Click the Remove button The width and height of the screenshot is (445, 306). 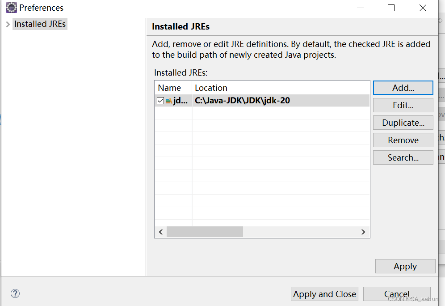tap(403, 140)
